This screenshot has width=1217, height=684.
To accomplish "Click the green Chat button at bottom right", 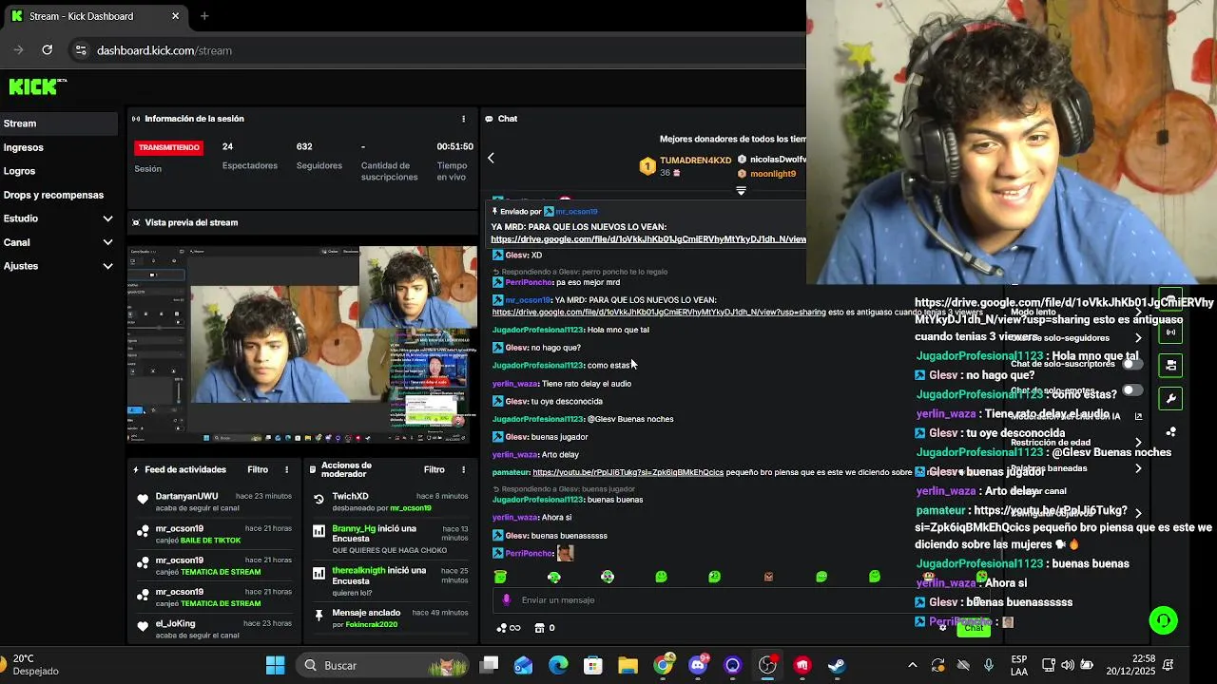I will (x=974, y=628).
